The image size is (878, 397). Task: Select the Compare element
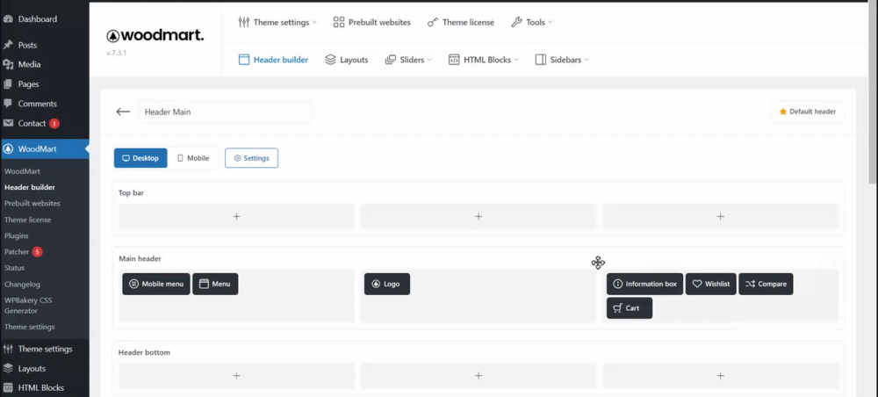[x=766, y=284]
